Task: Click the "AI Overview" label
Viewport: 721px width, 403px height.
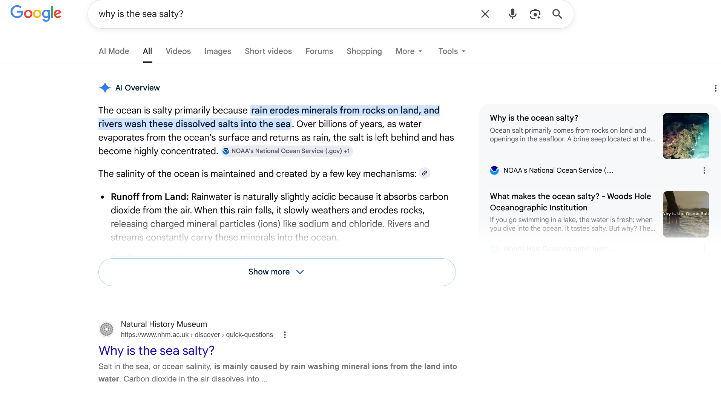Action: [x=137, y=88]
